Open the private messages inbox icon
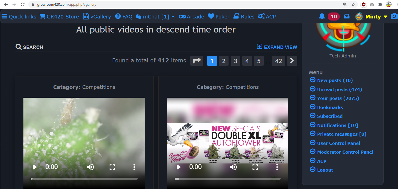This screenshot has width=398, height=189. (346, 17)
